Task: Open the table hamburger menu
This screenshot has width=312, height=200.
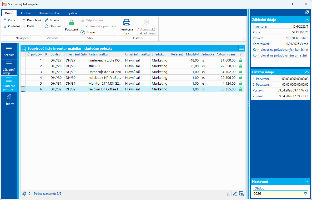Action: pos(241,48)
